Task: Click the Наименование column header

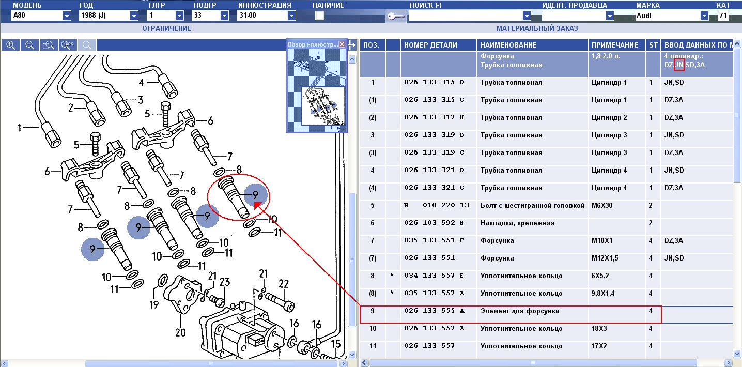Action: point(532,45)
